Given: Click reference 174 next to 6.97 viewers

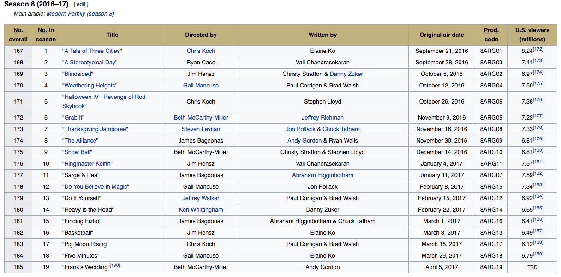Looking at the screenshot, I should 538,72.
